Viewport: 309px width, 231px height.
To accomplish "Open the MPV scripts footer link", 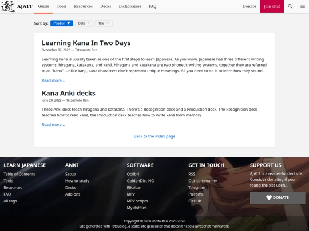I will tap(137, 201).
